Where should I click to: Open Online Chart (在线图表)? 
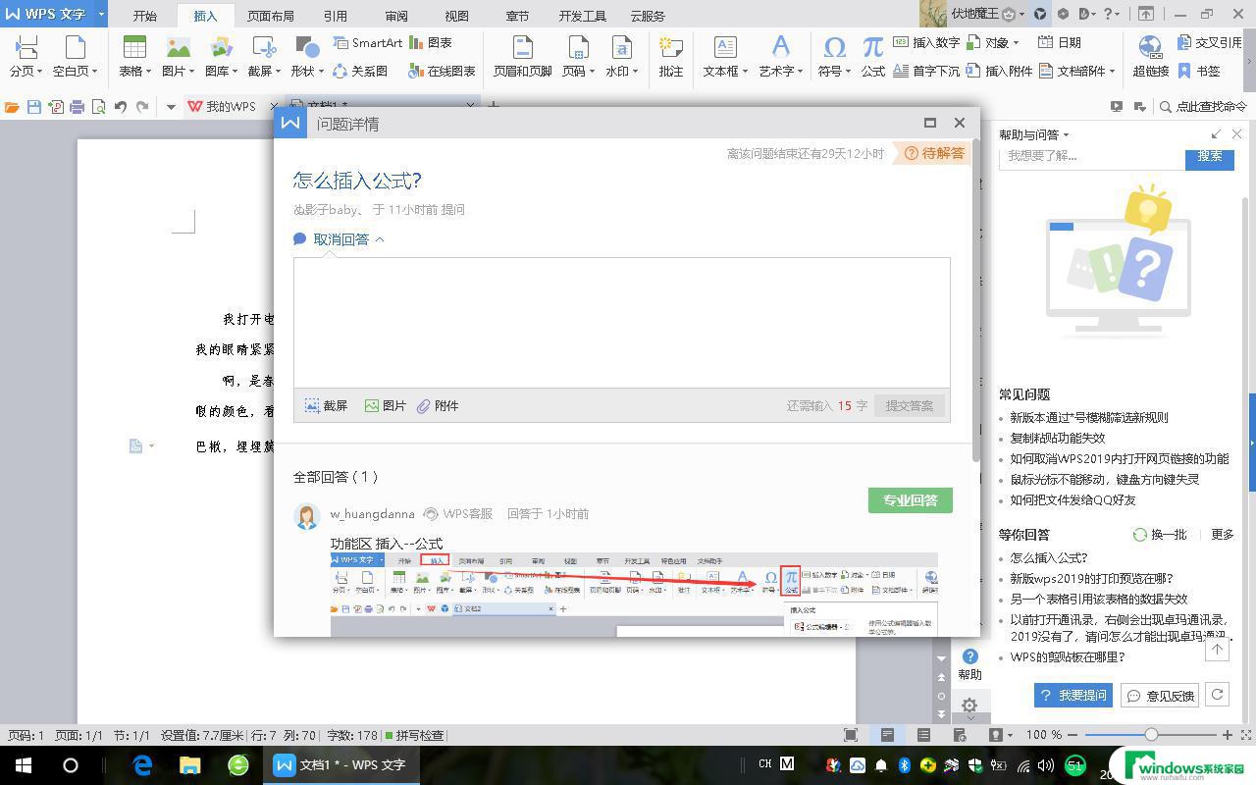tap(442, 71)
